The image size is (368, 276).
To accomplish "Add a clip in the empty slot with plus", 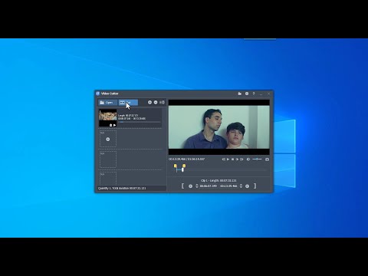I will [108, 140].
